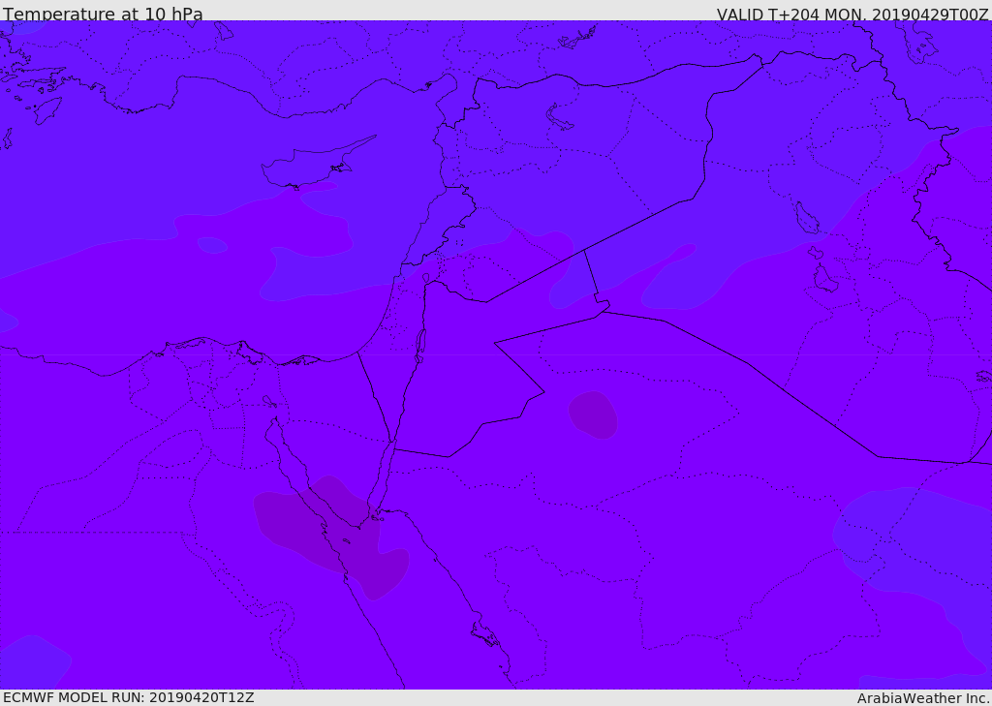Click the 'VALID T+204 MON. 20190429T00Z' label
This screenshot has width=992, height=706.
852,14
